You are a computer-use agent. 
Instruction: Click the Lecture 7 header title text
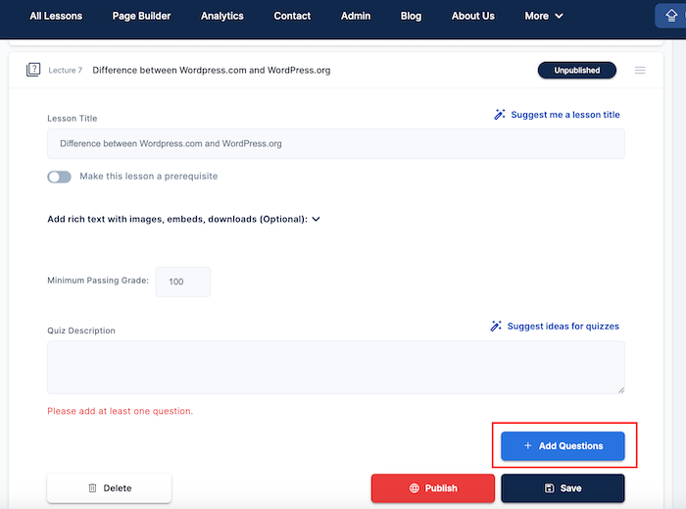click(x=212, y=70)
